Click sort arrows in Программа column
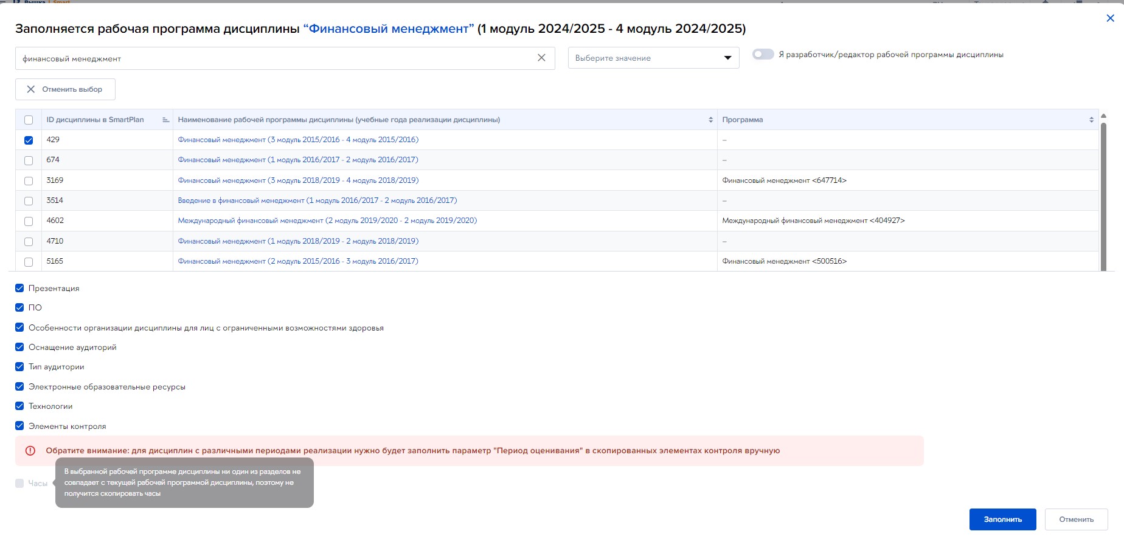The width and height of the screenshot is (1124, 548). pyautogui.click(x=1091, y=120)
